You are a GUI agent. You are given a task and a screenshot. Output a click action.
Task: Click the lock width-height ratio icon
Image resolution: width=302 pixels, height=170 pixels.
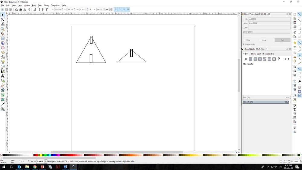point(91,9)
